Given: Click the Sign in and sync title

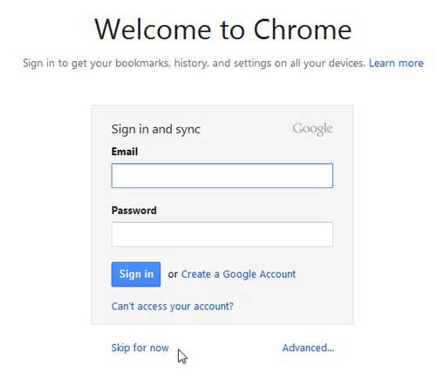Looking at the screenshot, I should point(156,130).
